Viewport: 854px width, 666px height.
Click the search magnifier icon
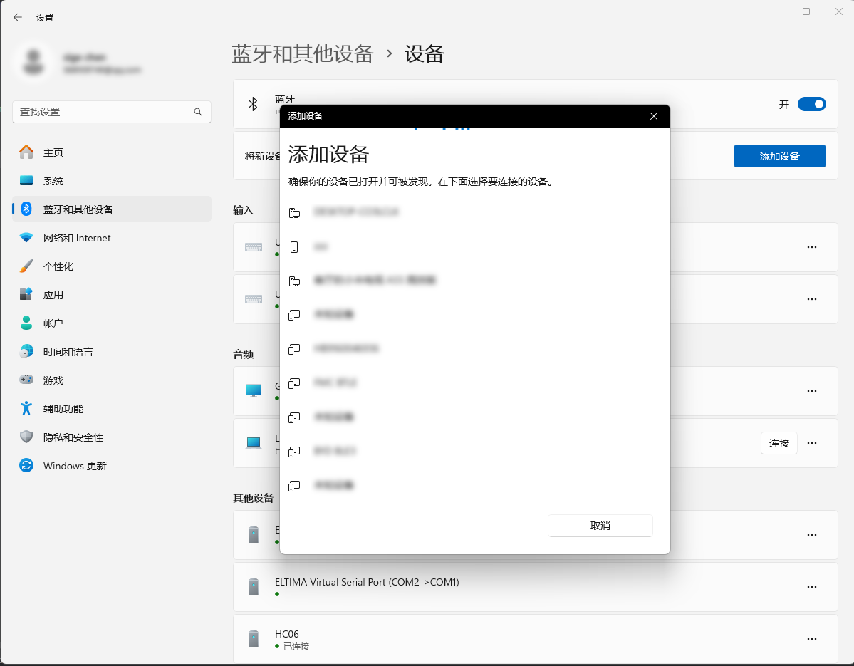point(198,112)
